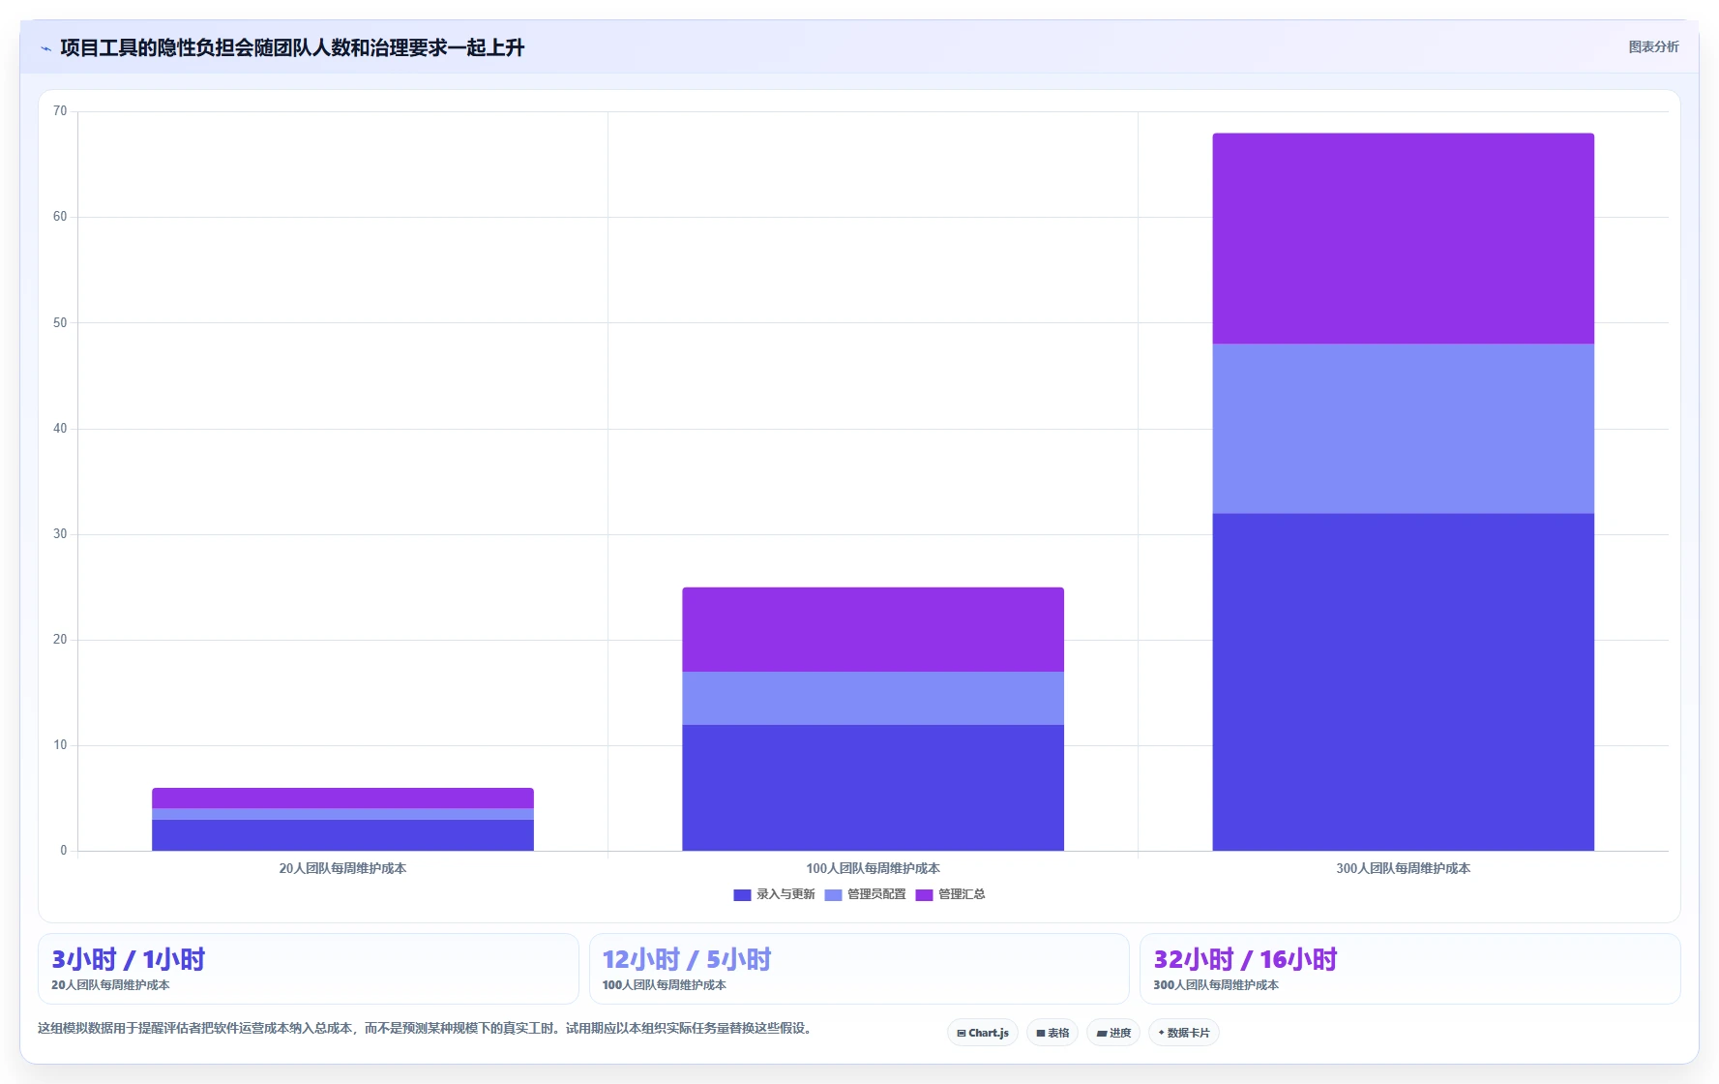Click 300人团队 bar's 管理汇总 segment

click(x=1403, y=238)
